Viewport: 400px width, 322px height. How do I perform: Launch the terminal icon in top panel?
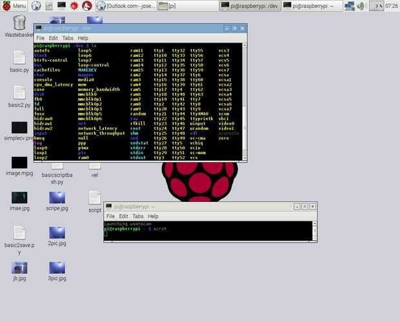pyautogui.click(x=61, y=5)
